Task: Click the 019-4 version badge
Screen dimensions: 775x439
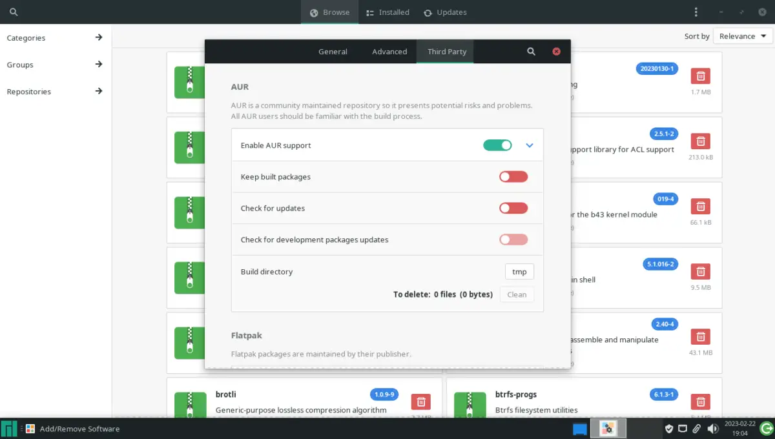Action: coord(665,199)
